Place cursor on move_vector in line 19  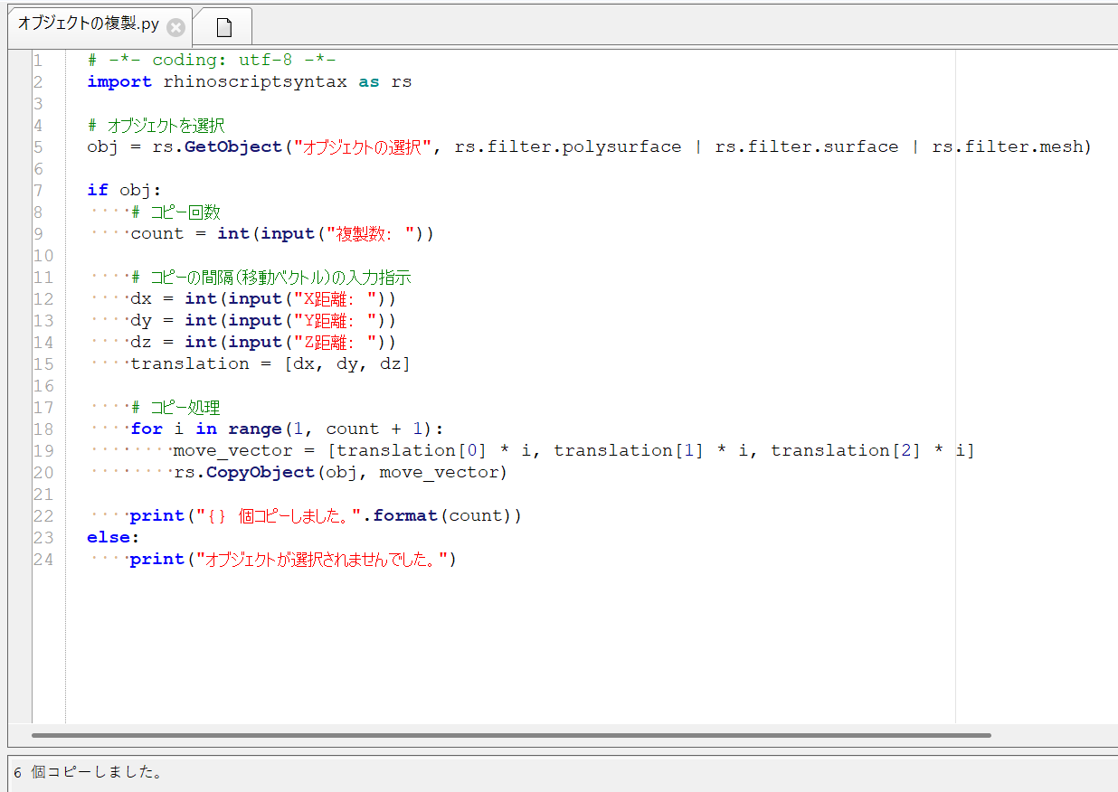tap(232, 451)
